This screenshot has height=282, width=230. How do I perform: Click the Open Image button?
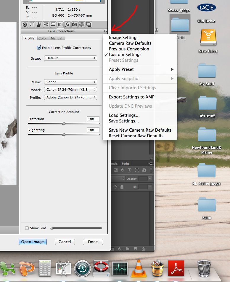[33, 242]
